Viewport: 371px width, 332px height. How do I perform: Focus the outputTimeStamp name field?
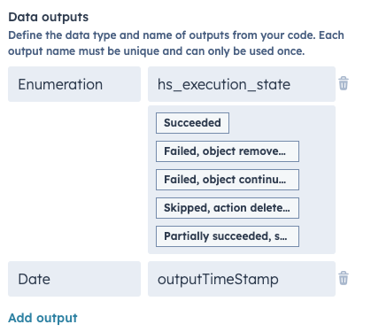pyautogui.click(x=242, y=279)
